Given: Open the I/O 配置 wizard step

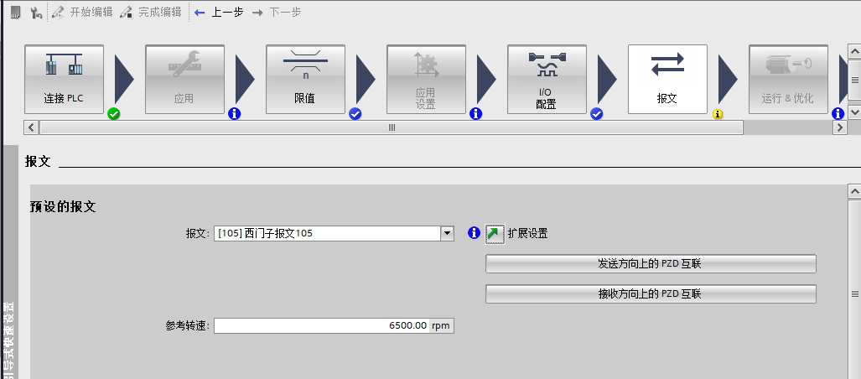Looking at the screenshot, I should coord(547,79).
